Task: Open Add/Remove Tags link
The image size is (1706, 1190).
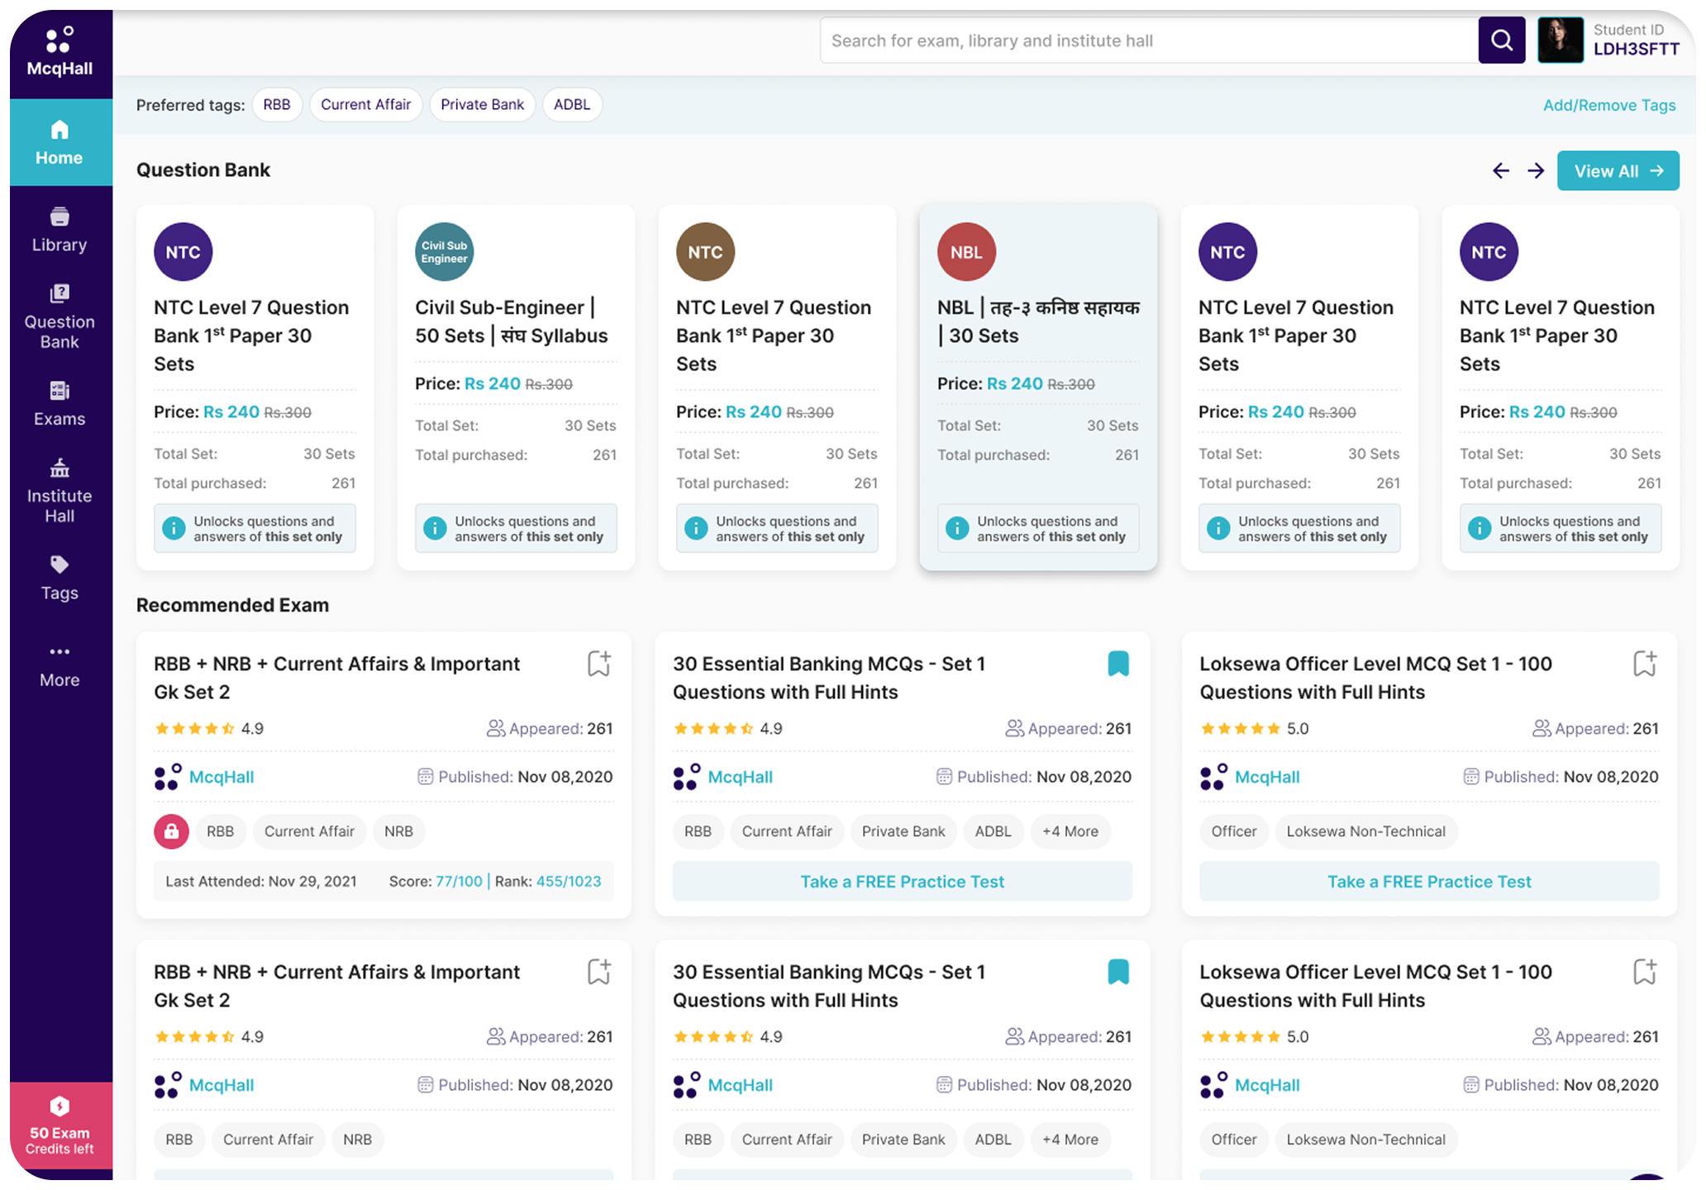Action: [x=1608, y=105]
